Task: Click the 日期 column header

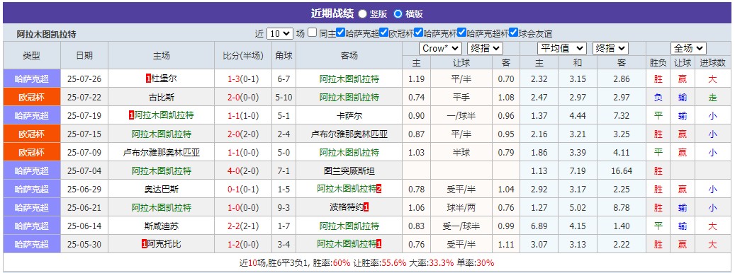Action: 84,56
